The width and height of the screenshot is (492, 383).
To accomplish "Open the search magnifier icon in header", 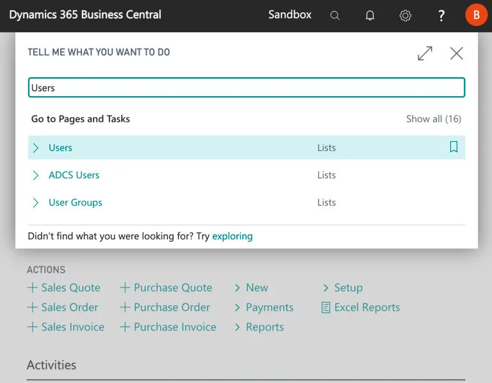I will [x=335, y=15].
